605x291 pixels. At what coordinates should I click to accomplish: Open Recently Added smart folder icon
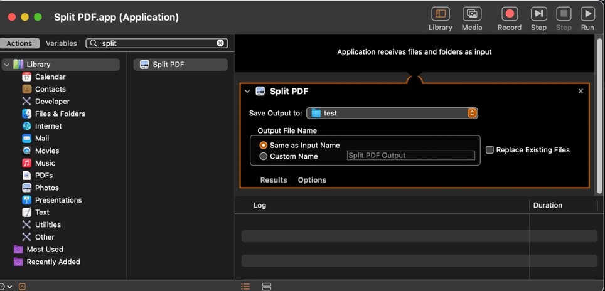click(x=18, y=262)
